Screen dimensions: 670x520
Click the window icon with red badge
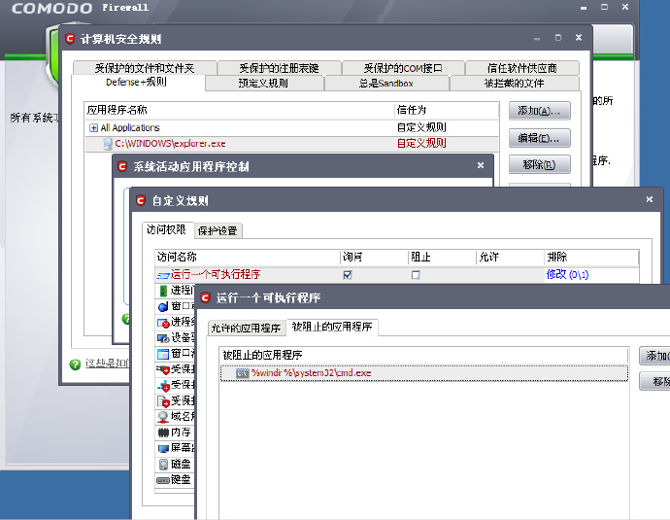(x=163, y=323)
